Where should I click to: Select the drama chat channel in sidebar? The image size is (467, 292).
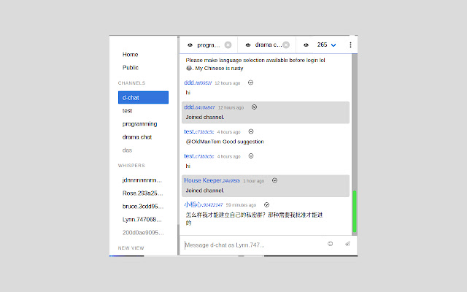click(137, 137)
